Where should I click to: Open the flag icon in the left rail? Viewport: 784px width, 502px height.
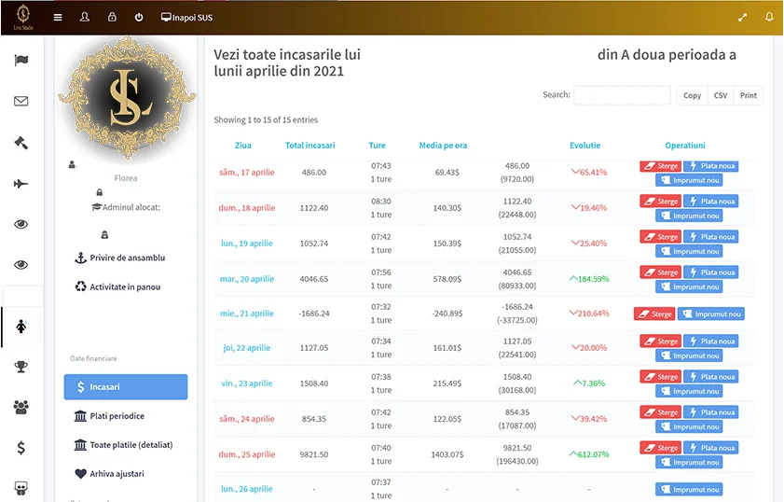(x=21, y=62)
